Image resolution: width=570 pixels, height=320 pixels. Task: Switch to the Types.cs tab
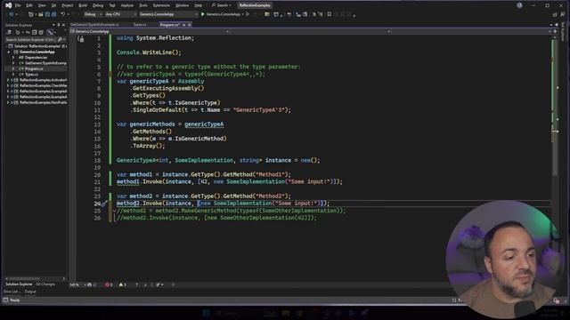pos(140,25)
